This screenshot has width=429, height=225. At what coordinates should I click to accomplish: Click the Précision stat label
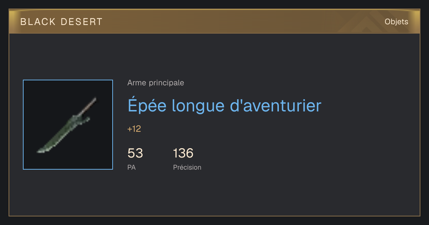[187, 167]
